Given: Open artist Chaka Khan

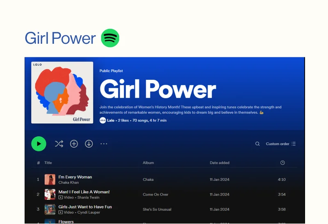Looking at the screenshot, I should coord(68,182).
